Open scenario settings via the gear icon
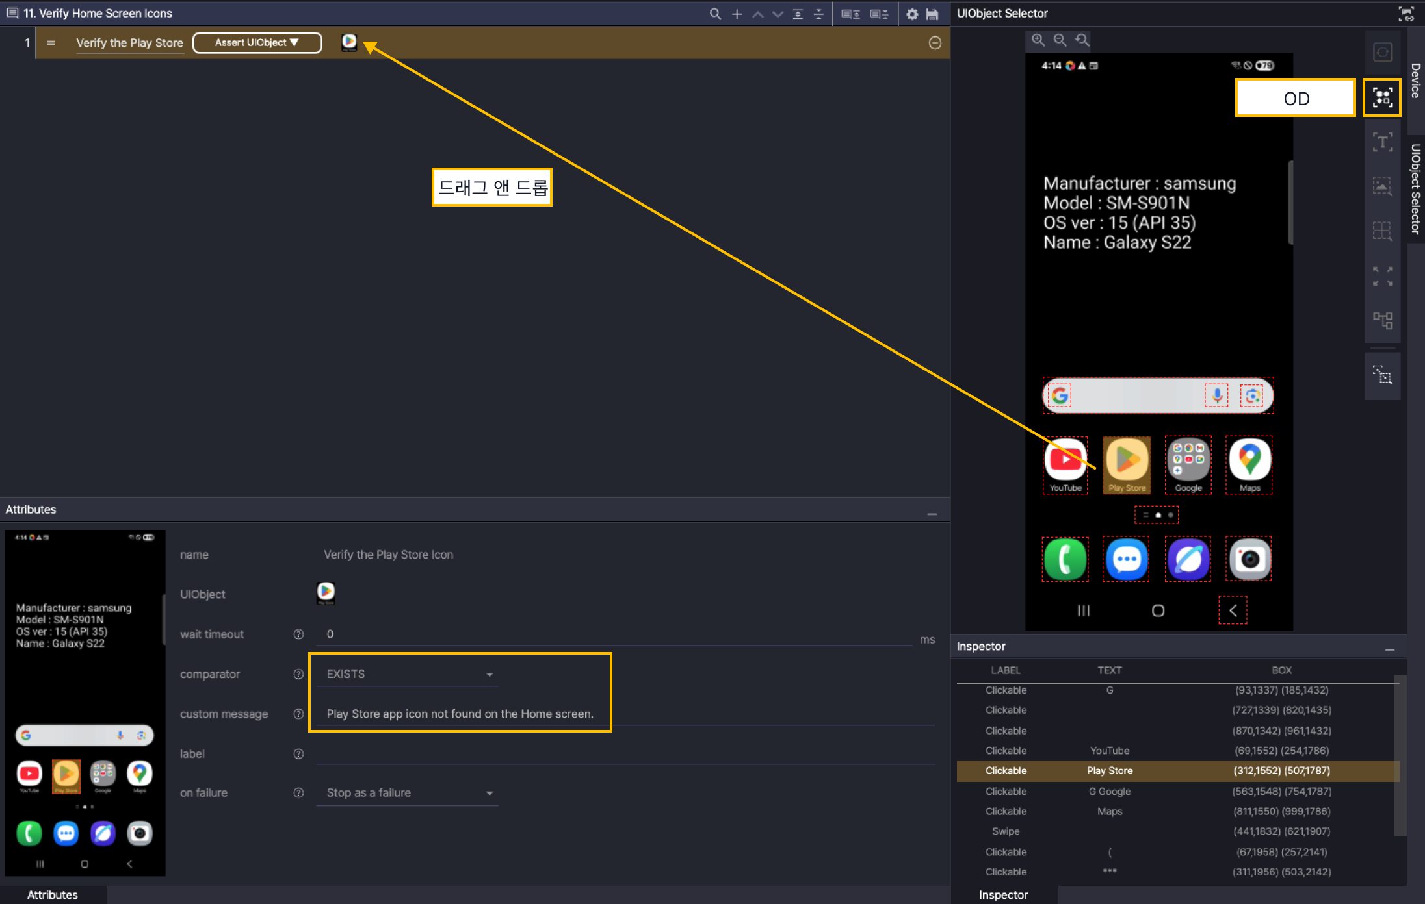Image resolution: width=1425 pixels, height=904 pixels. [x=912, y=14]
